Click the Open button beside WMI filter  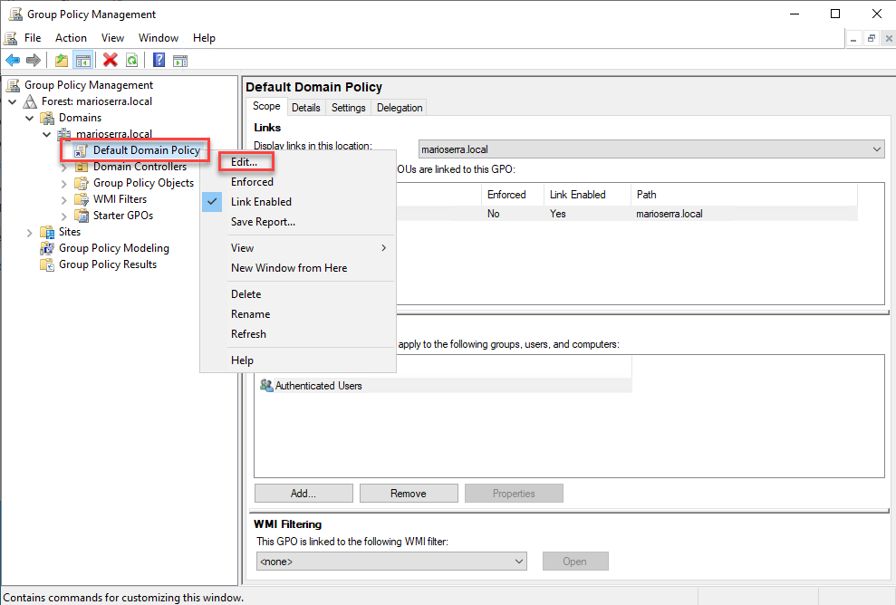pos(575,561)
